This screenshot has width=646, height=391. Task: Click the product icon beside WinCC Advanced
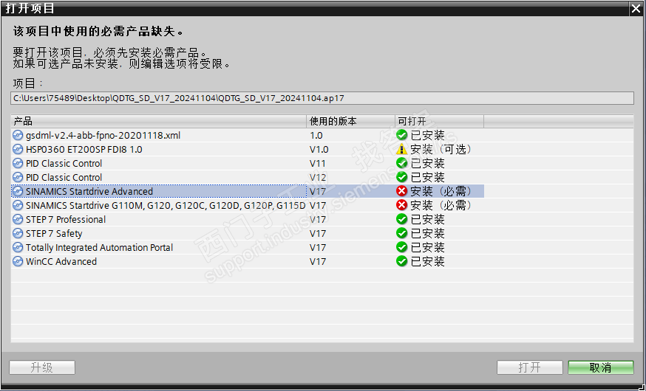click(18, 261)
